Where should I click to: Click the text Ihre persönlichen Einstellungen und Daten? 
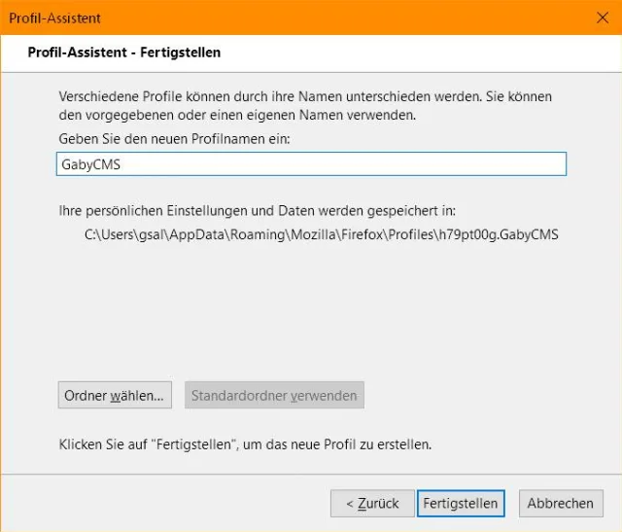[x=257, y=210]
